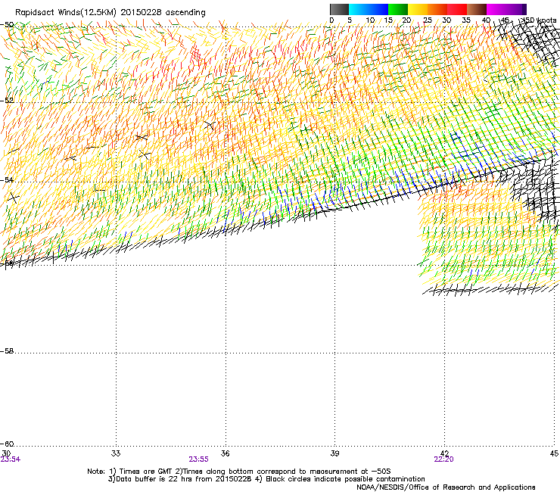Click the magenta-purple 40-50 knots color band
560x492 pixels.
tap(506, 9)
